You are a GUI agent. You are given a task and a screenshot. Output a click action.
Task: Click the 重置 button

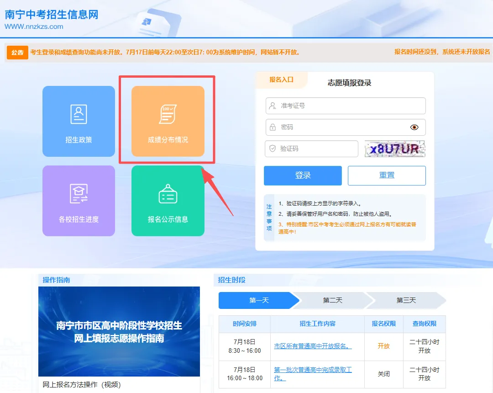[387, 175]
